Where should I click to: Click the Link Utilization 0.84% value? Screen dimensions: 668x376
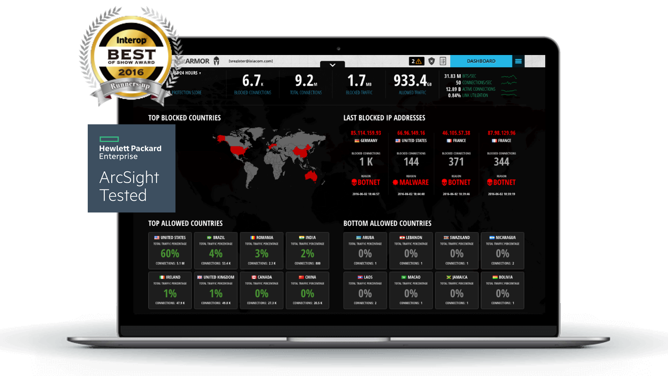(454, 96)
